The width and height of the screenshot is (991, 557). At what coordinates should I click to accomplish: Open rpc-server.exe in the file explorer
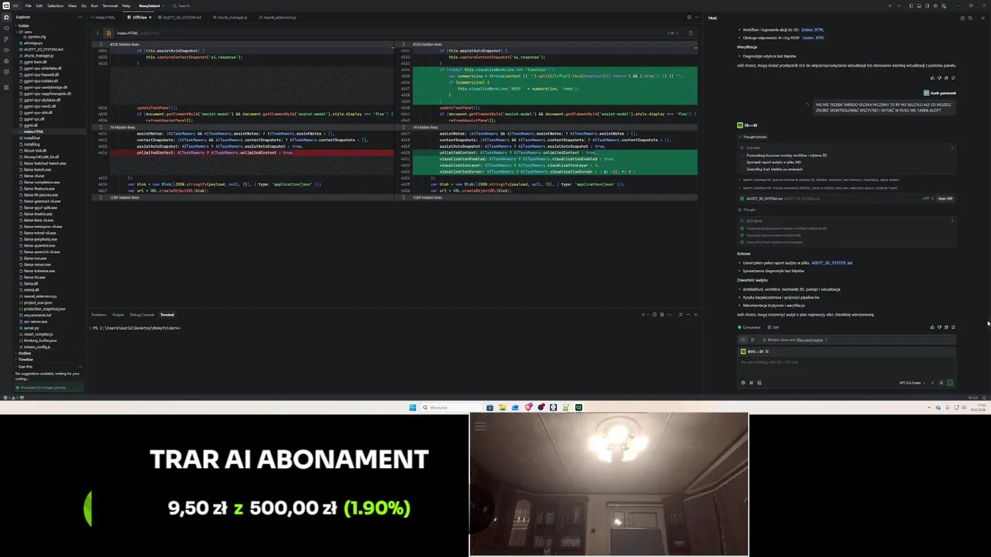point(35,322)
